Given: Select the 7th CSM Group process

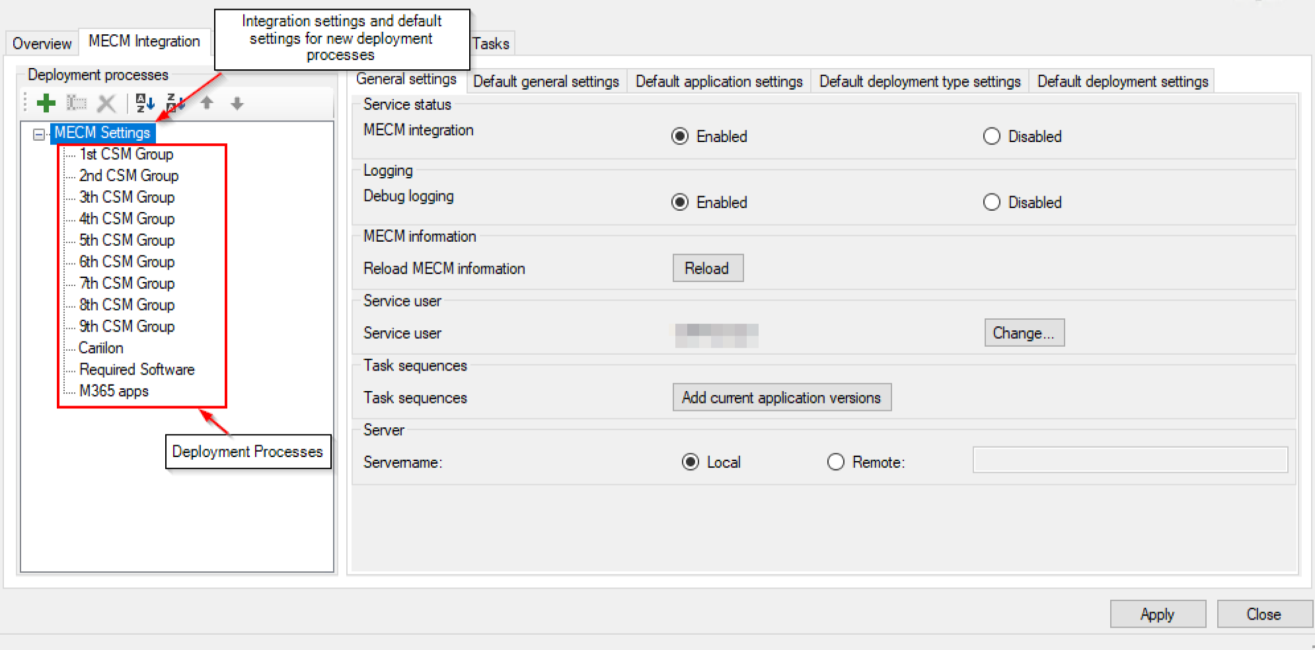Looking at the screenshot, I should [x=127, y=283].
